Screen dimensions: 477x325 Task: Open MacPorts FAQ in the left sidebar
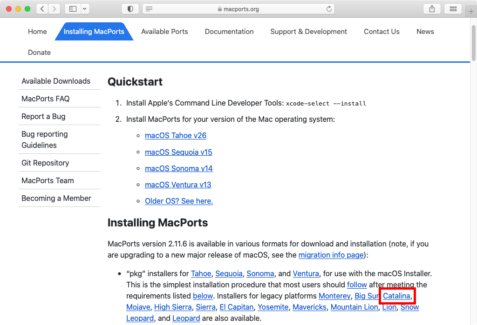45,99
